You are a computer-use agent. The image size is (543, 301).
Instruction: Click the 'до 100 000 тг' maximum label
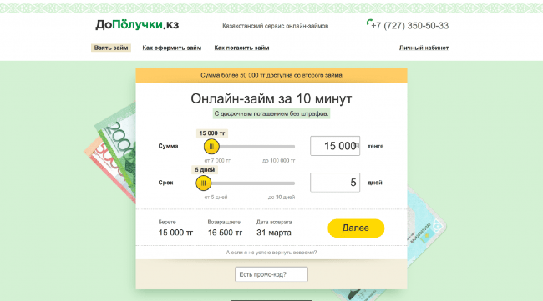pos(279,161)
